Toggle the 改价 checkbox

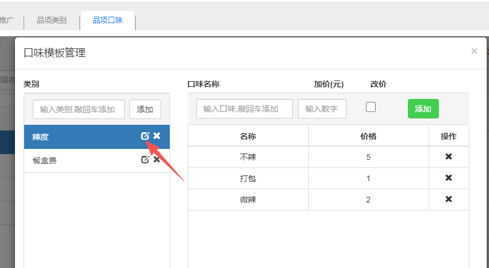(371, 107)
